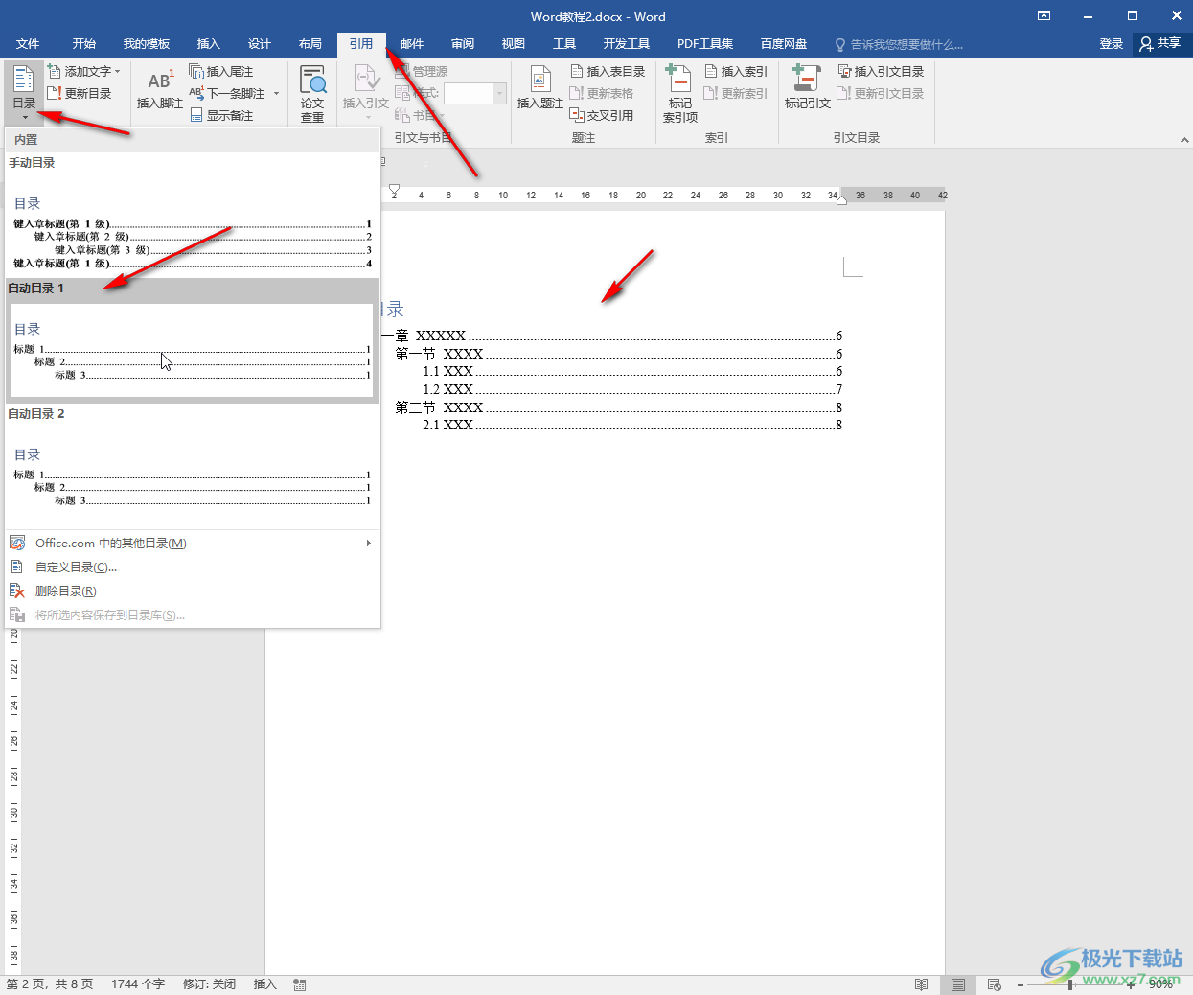The width and height of the screenshot is (1193, 995).
Task: Click 第 2 页, 共 8 页 page indicator
Action: [x=50, y=984]
